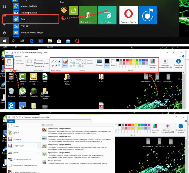
Task: Open the Главная tab
Action: [18, 56]
